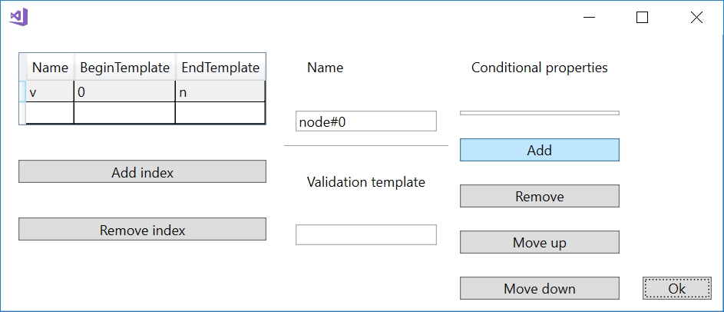Focus the Name field containing node#0
724x312 pixels.
tap(366, 121)
